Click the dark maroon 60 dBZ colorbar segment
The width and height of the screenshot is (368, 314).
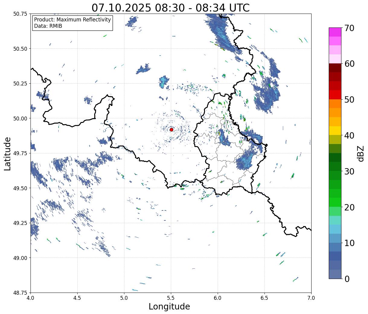335,68
